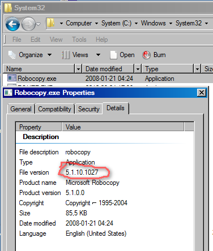The width and height of the screenshot is (213, 251).
Task: Open the Help menu
Action: point(102,40)
